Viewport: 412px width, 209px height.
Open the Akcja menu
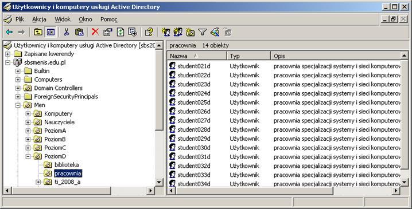[x=39, y=19]
